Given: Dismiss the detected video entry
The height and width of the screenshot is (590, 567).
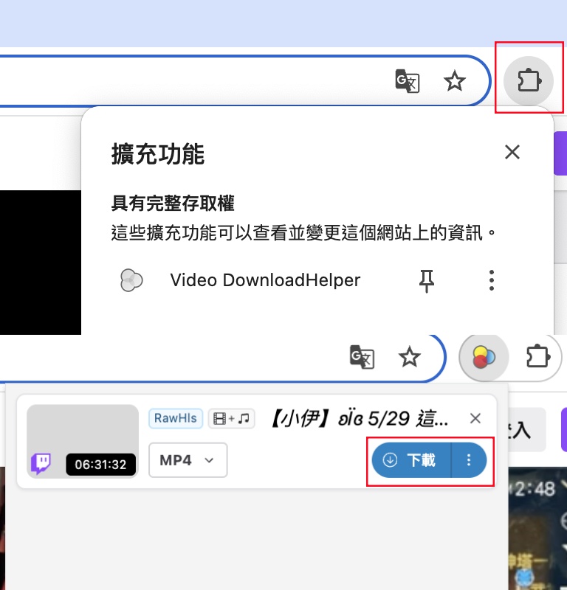Looking at the screenshot, I should tap(475, 418).
